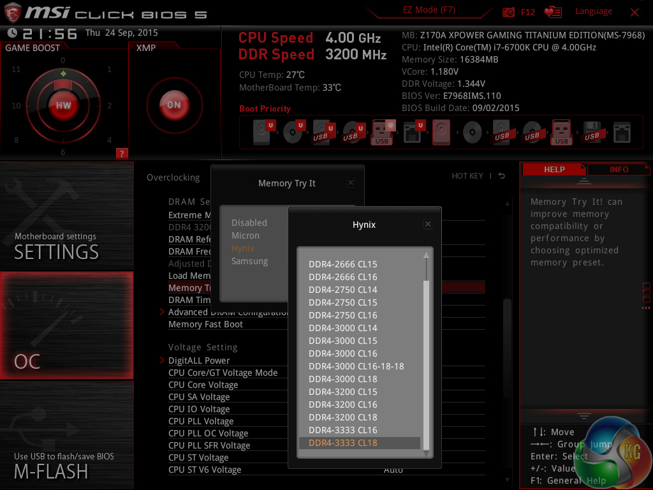Choose Micron in Memory Try It

(x=246, y=235)
